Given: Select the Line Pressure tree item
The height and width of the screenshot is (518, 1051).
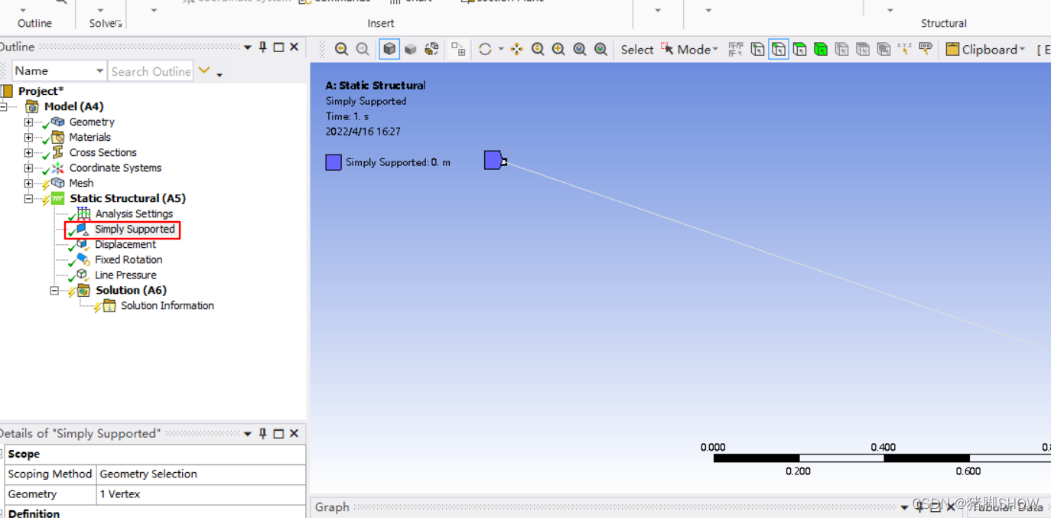Looking at the screenshot, I should click(x=125, y=275).
